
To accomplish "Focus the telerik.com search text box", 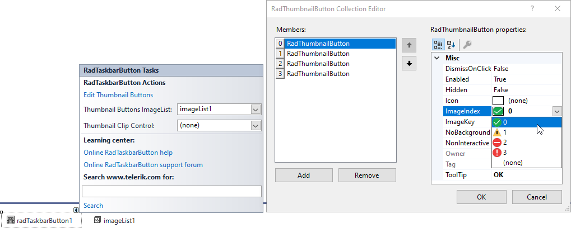I will click(171, 191).
